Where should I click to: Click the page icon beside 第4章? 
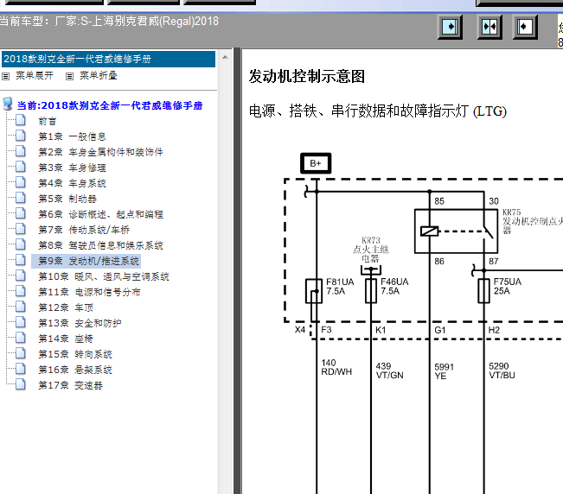[21, 182]
